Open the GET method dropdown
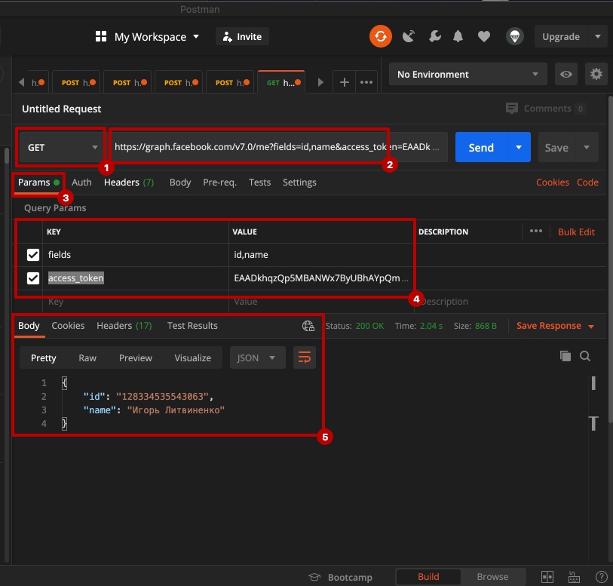 [62, 147]
